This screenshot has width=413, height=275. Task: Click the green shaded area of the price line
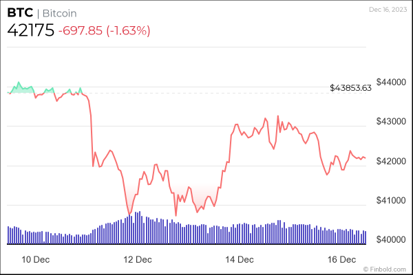click(23, 89)
